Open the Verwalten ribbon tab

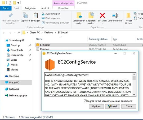[x=63, y=8]
